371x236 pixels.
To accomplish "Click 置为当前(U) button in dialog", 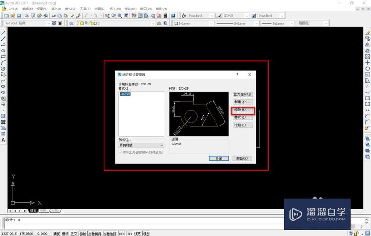I will click(242, 94).
